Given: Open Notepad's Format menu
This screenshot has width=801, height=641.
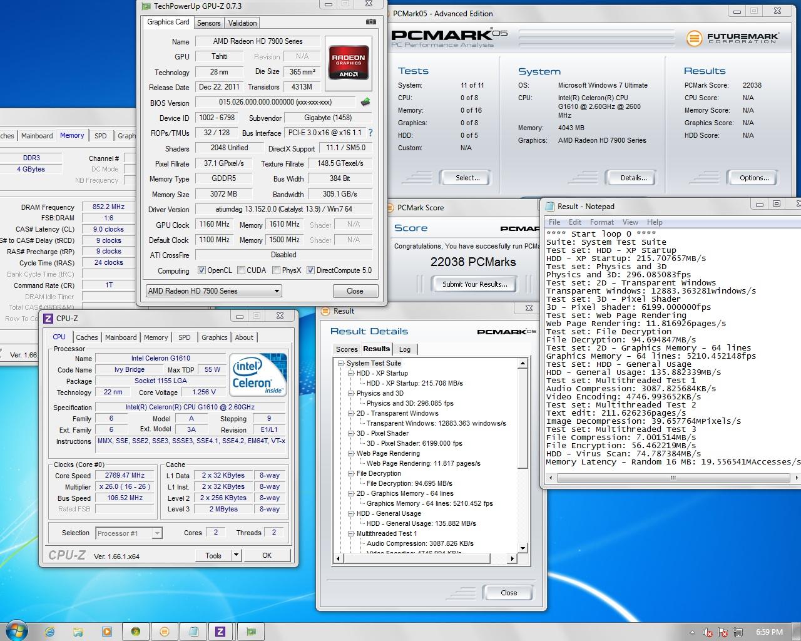Looking at the screenshot, I should tap(602, 222).
